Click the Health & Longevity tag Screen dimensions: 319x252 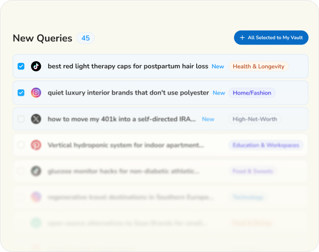tap(258, 67)
